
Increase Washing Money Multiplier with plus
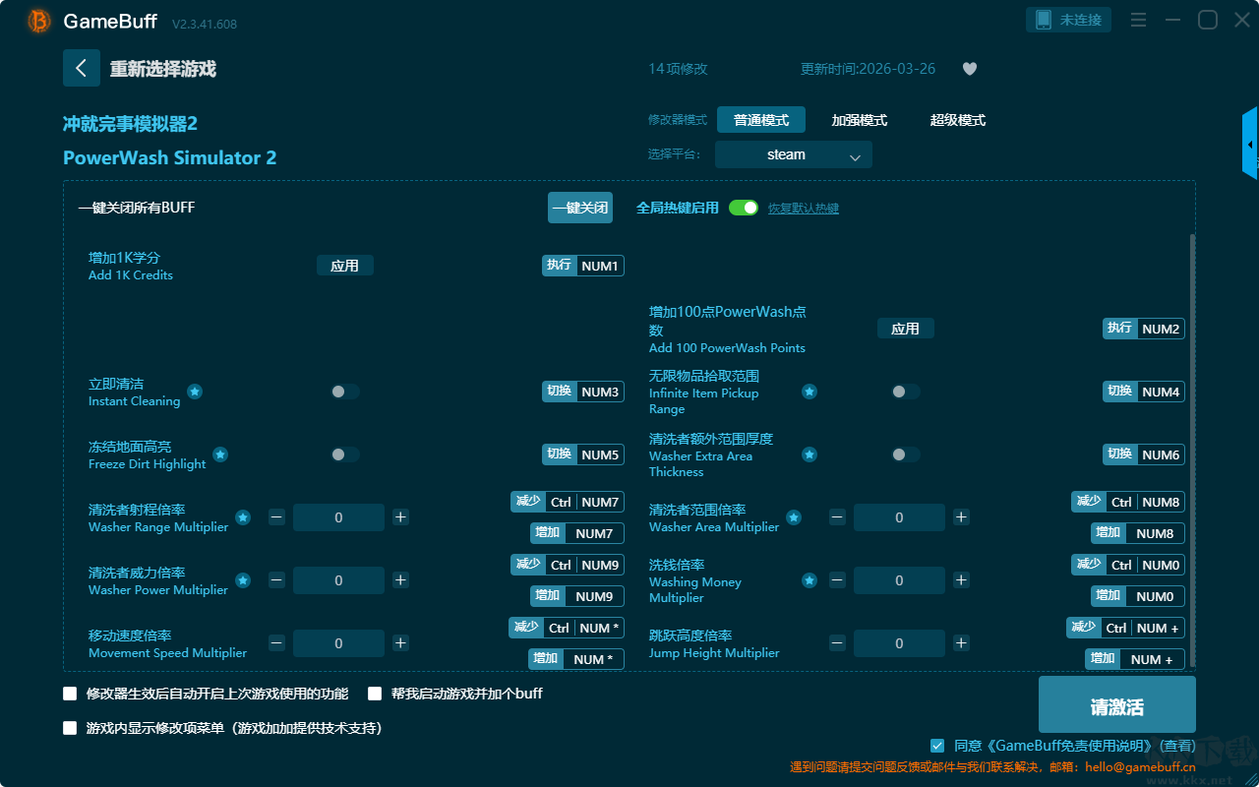[961, 580]
